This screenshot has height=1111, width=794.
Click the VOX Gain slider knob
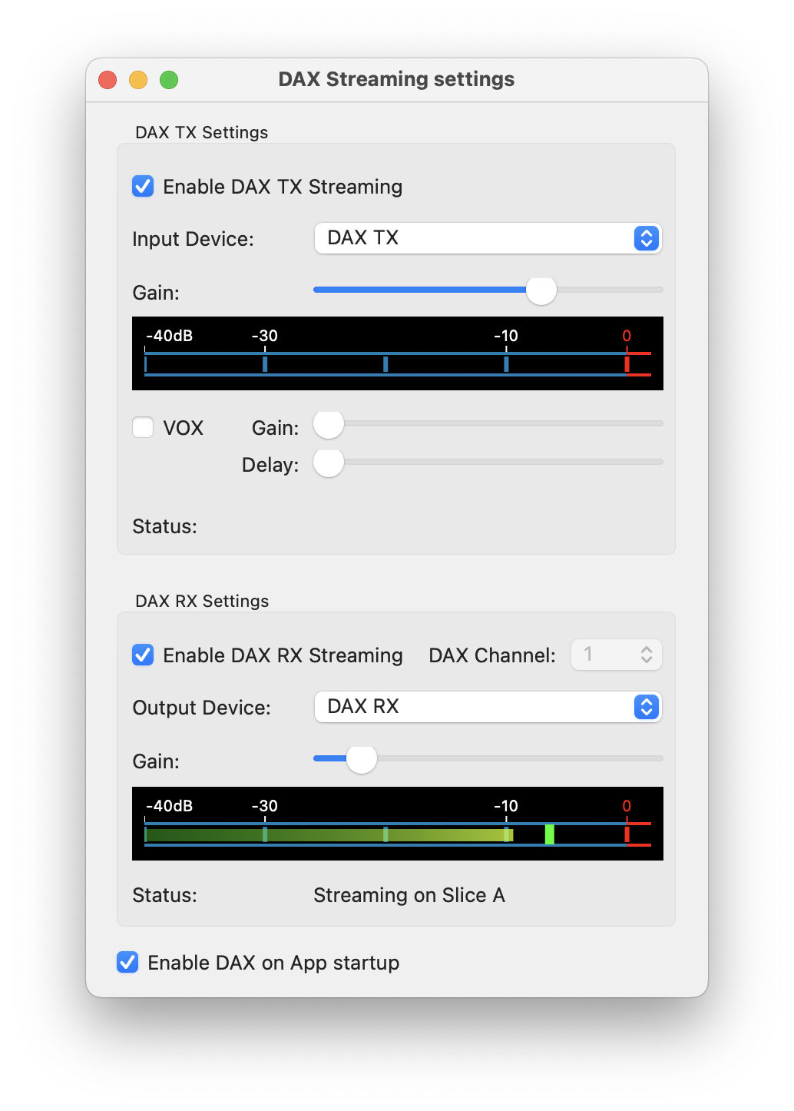pos(329,423)
